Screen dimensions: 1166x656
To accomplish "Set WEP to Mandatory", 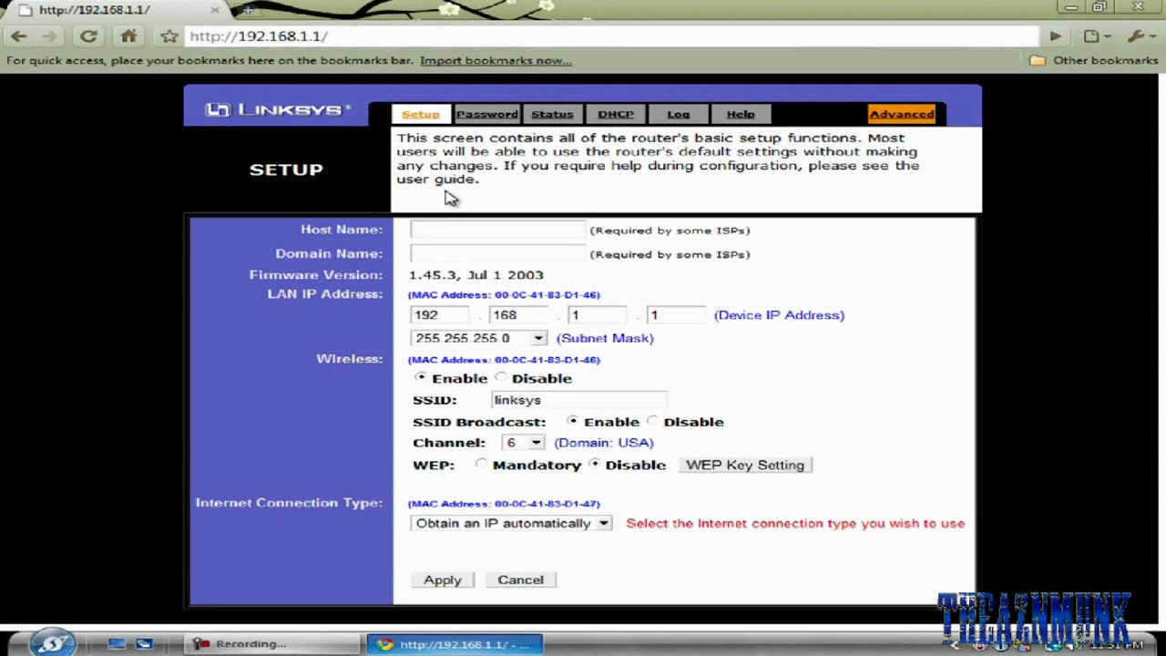I will 481,464.
